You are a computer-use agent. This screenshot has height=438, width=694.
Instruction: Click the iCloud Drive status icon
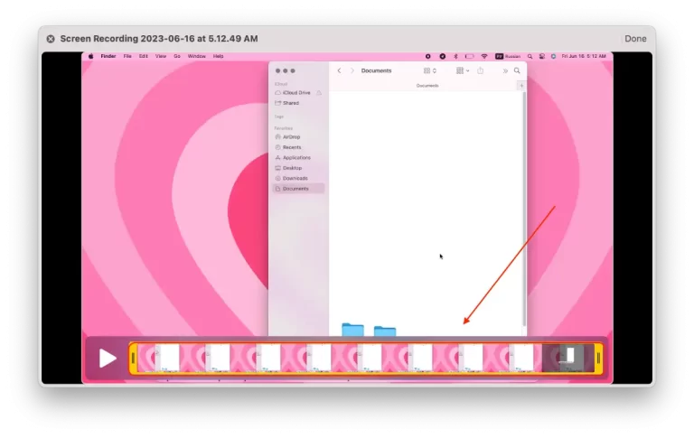pos(319,93)
